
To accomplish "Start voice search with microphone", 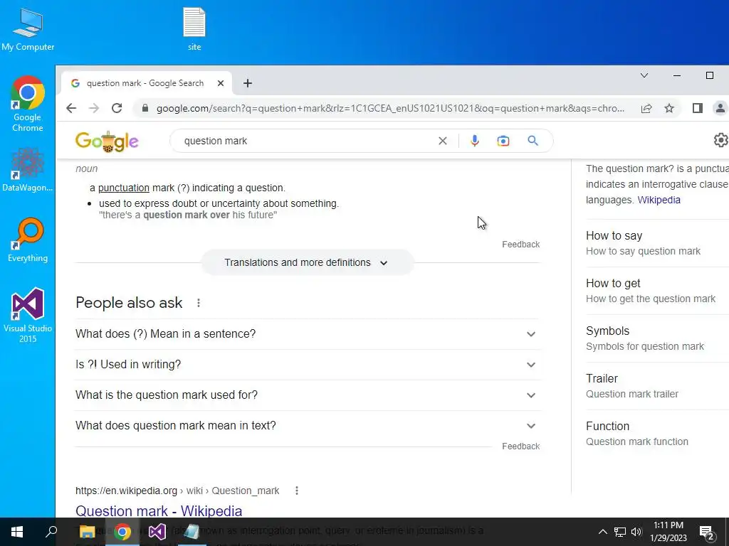I will [474, 141].
